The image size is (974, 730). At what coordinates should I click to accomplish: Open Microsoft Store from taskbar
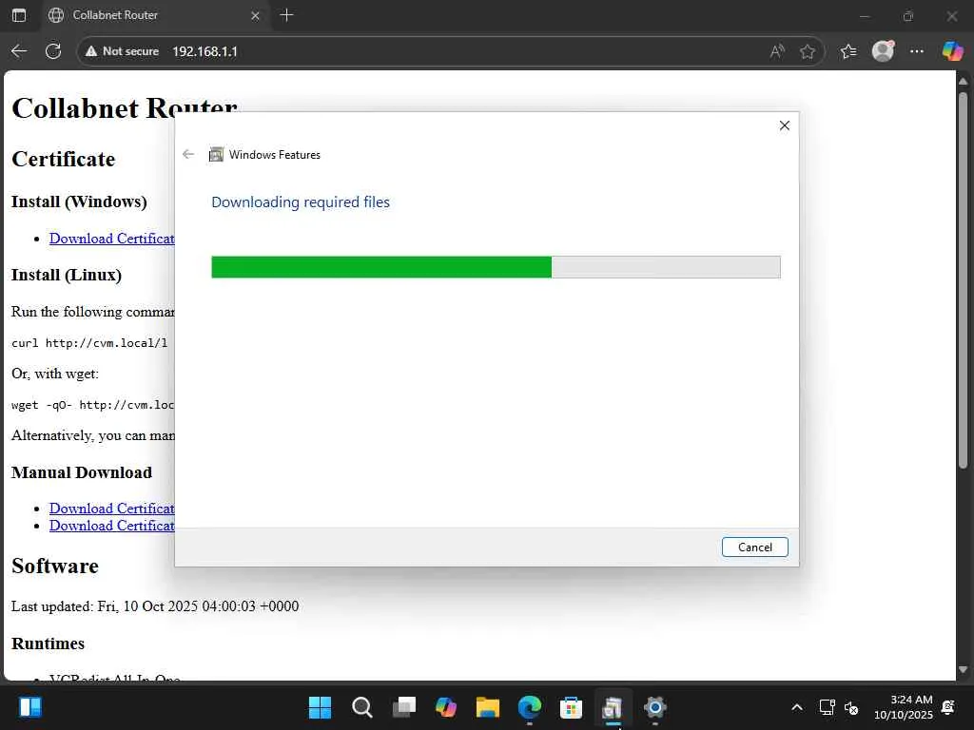click(x=571, y=707)
